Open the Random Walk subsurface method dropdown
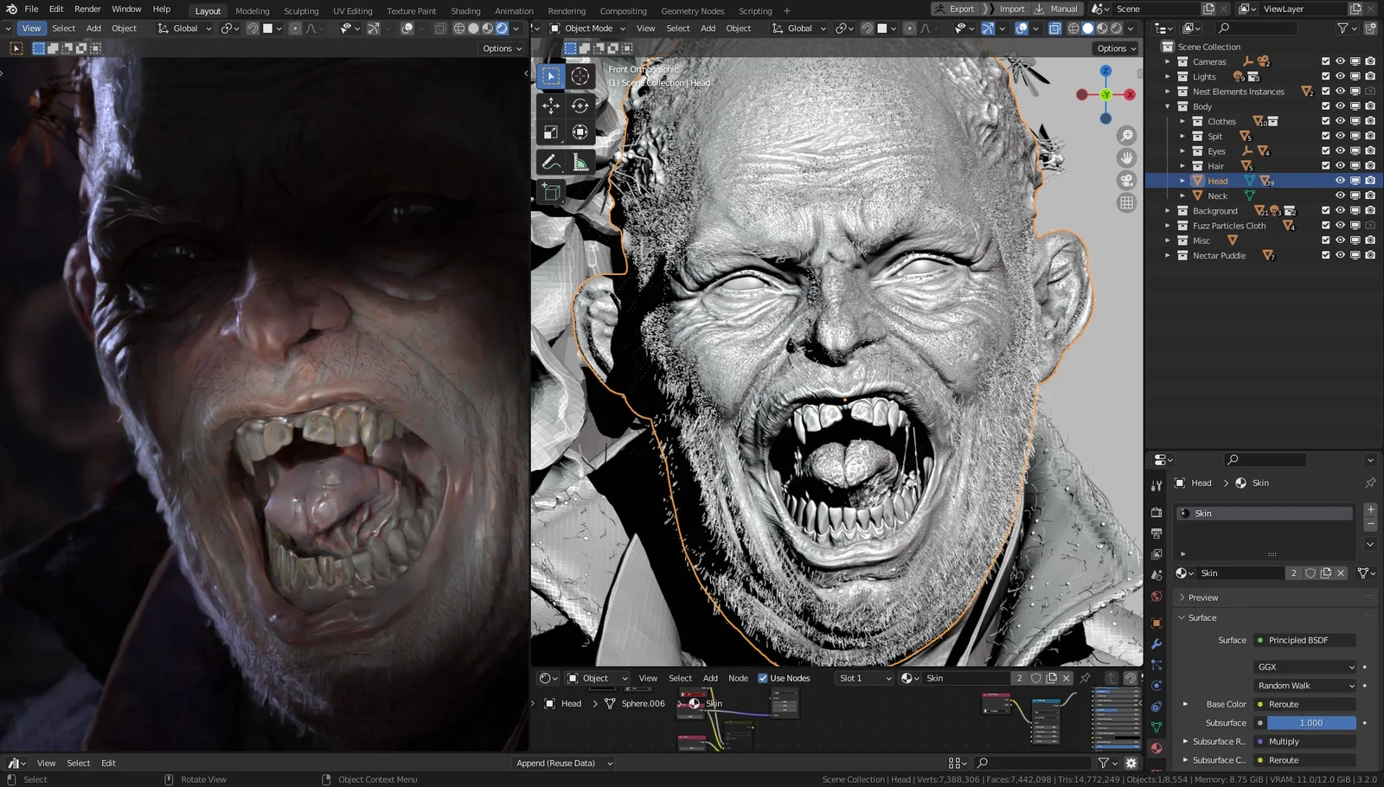 pos(1305,686)
